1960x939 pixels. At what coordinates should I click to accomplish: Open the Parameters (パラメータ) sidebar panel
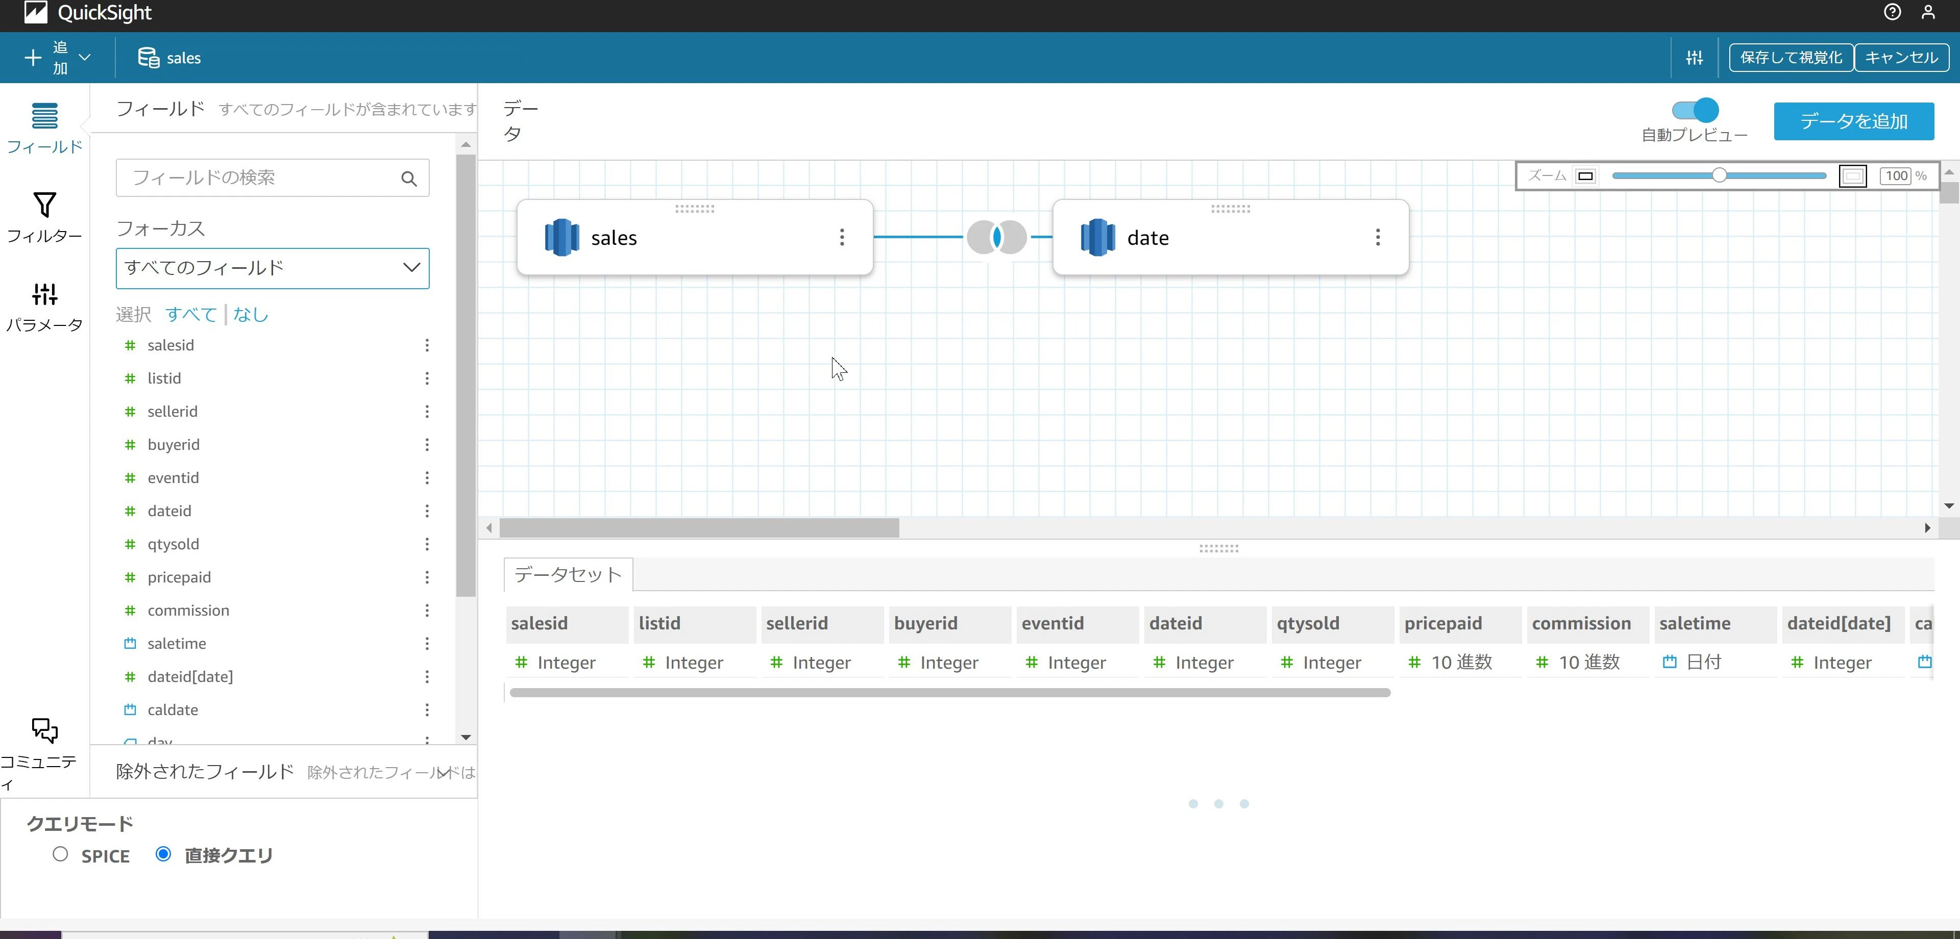(x=44, y=307)
